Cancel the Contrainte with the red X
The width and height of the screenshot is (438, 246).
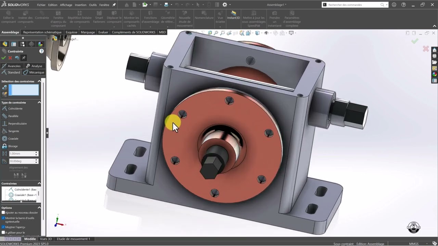click(10, 58)
